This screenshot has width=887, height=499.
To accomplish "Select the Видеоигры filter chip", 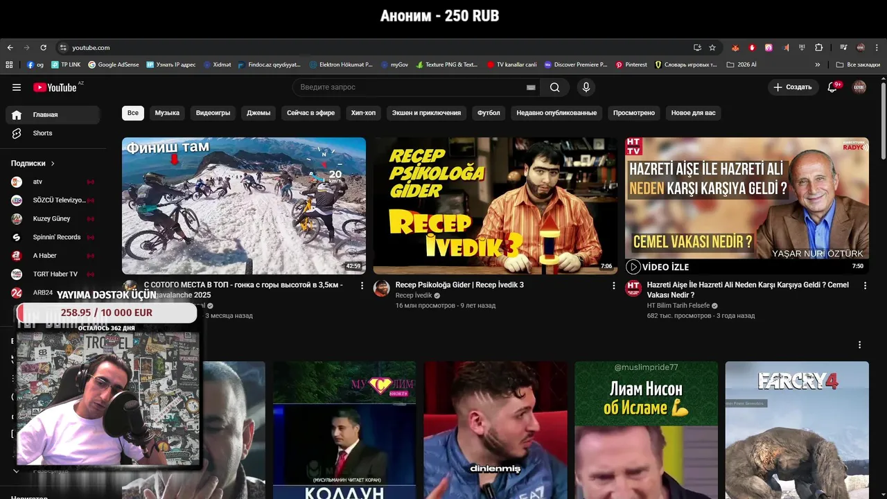I will point(213,113).
